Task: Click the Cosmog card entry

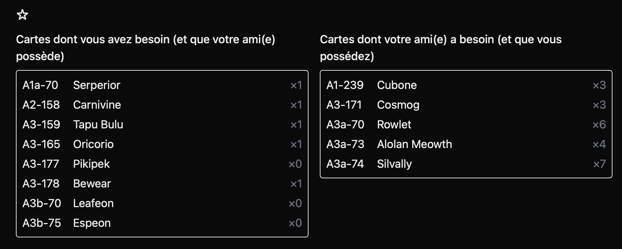Action: (x=398, y=105)
